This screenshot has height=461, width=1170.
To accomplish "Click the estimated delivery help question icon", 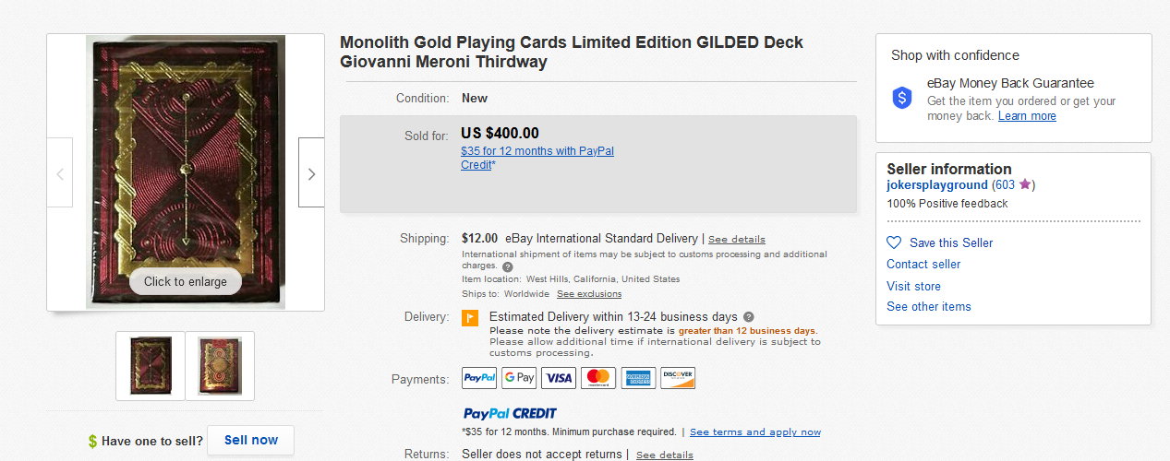I will (748, 316).
